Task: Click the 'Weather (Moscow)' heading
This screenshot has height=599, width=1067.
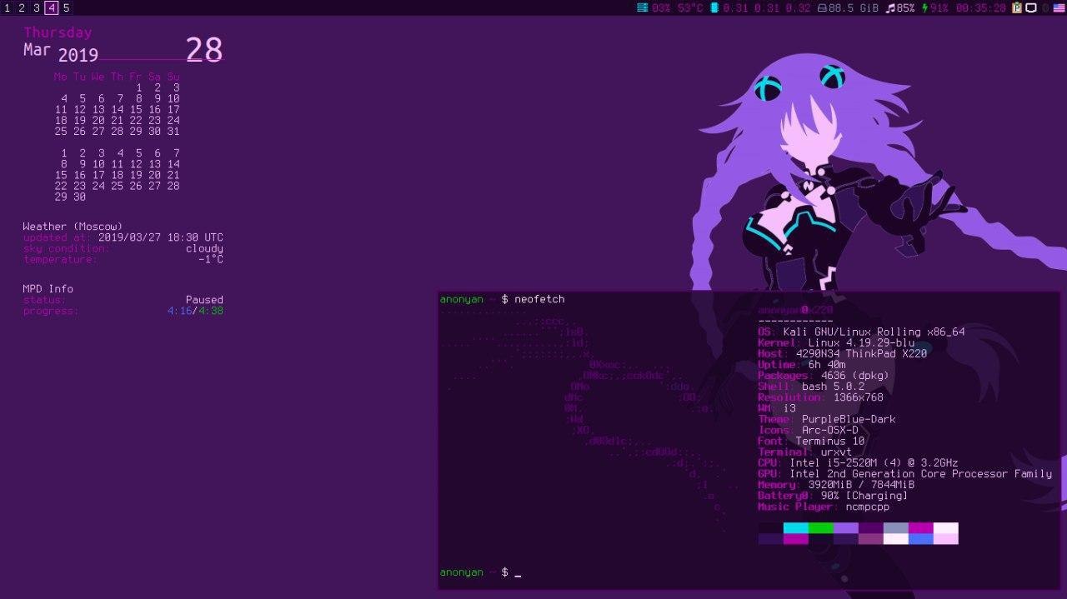Action: [x=73, y=227]
